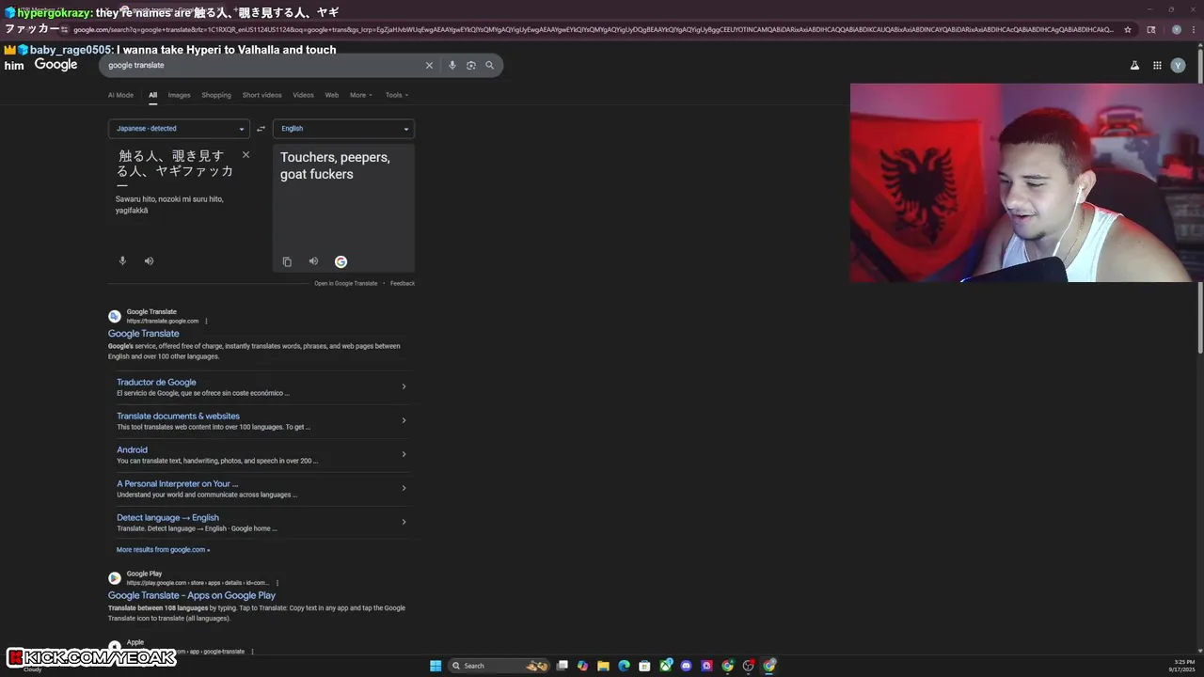1204x677 pixels.
Task: Clear the Japanese source text
Action: (x=246, y=155)
